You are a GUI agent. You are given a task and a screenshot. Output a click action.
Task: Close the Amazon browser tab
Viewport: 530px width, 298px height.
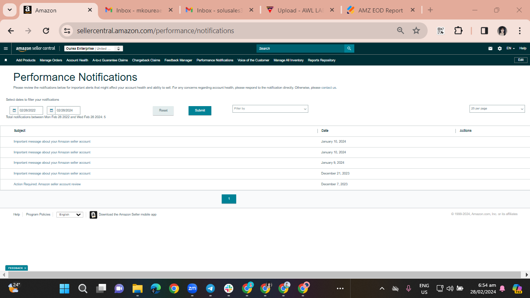coord(90,10)
